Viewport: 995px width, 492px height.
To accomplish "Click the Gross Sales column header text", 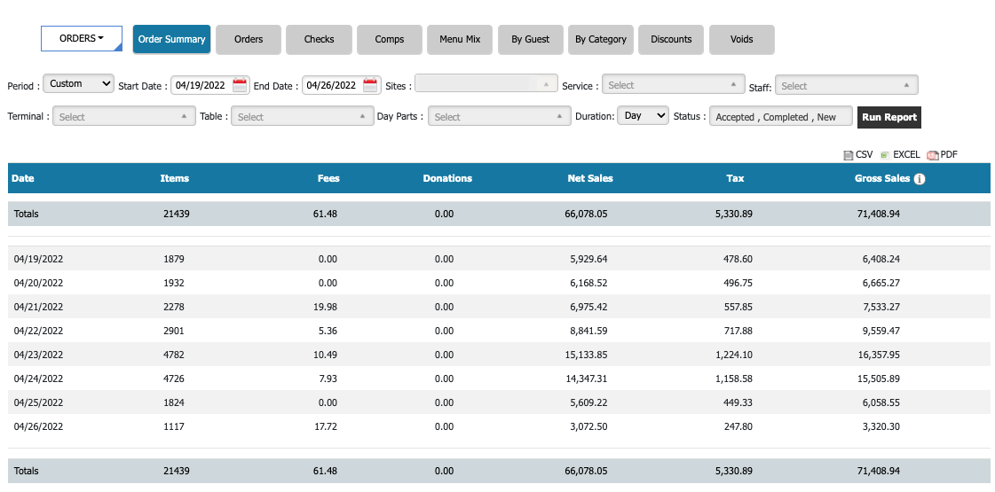I will point(882,179).
